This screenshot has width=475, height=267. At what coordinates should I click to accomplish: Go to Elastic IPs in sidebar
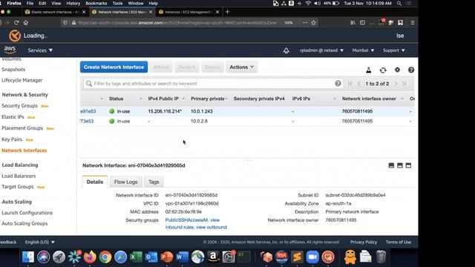(13, 117)
